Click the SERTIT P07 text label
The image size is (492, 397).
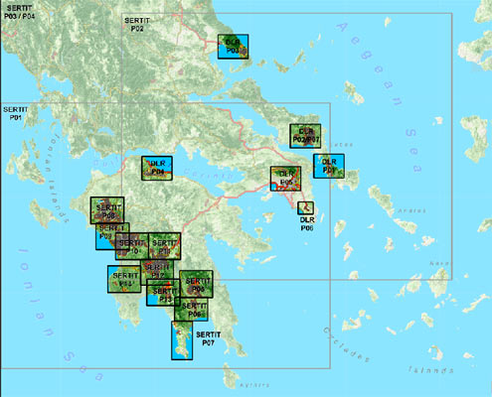[208, 338]
